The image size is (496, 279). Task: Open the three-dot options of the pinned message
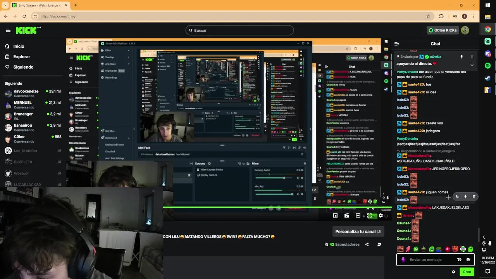pos(472,57)
